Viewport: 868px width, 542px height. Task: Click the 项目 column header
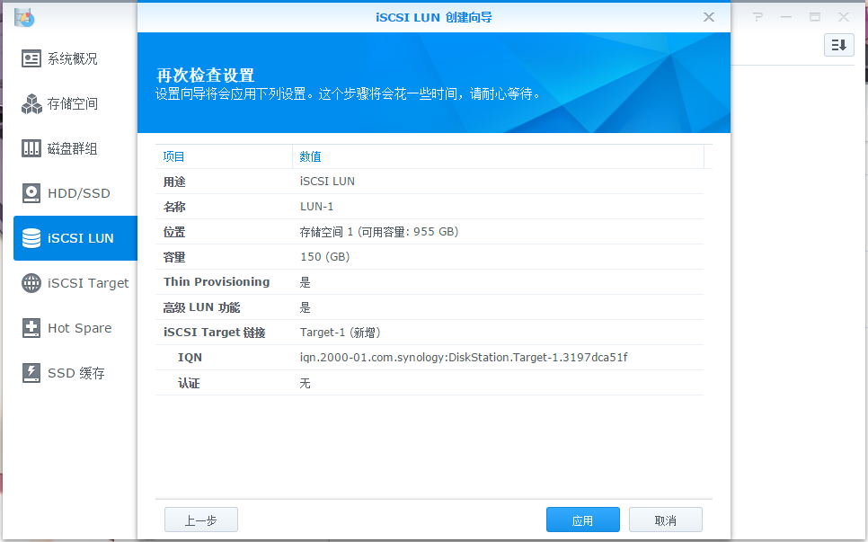tap(224, 156)
